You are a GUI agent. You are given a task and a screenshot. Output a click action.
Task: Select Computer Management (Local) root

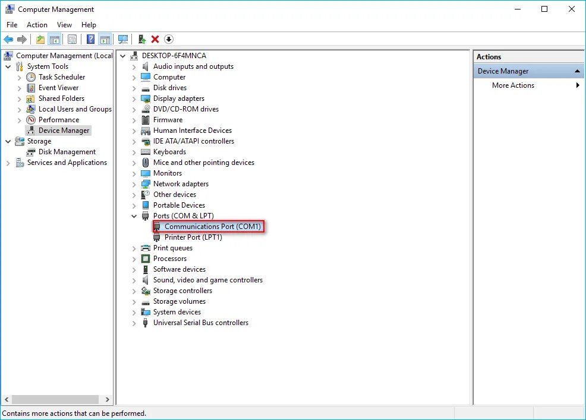point(64,56)
